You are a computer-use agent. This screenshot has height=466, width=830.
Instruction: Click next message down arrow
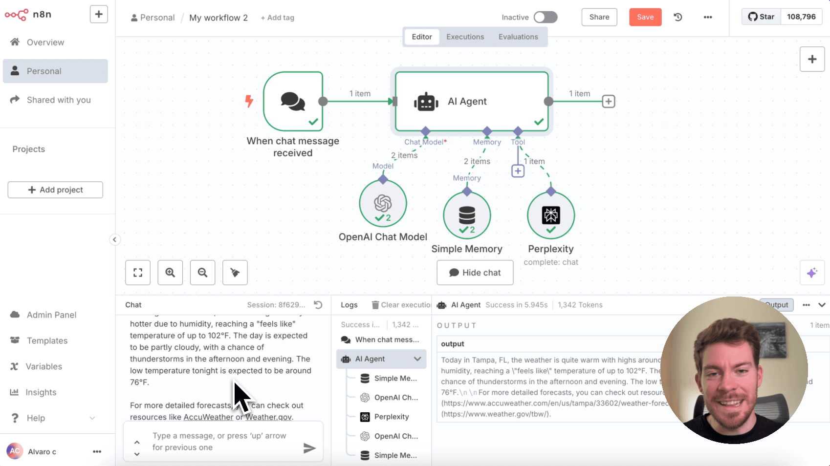137,454
